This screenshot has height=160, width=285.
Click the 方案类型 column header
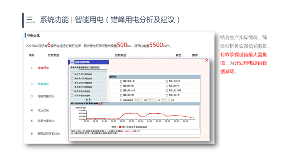pyautogui.click(x=53, y=55)
